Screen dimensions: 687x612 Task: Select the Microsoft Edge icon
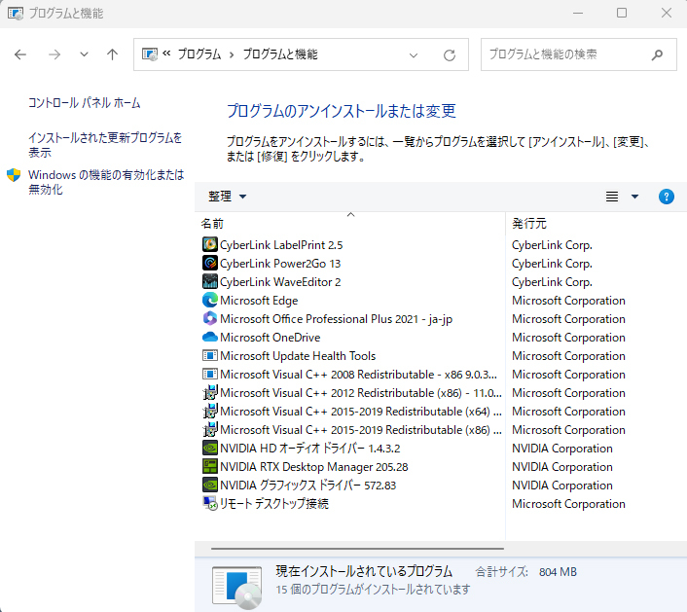210,300
